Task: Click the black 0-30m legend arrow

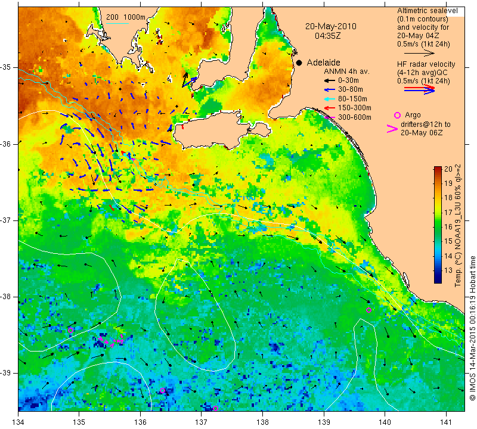Action: click(x=329, y=80)
